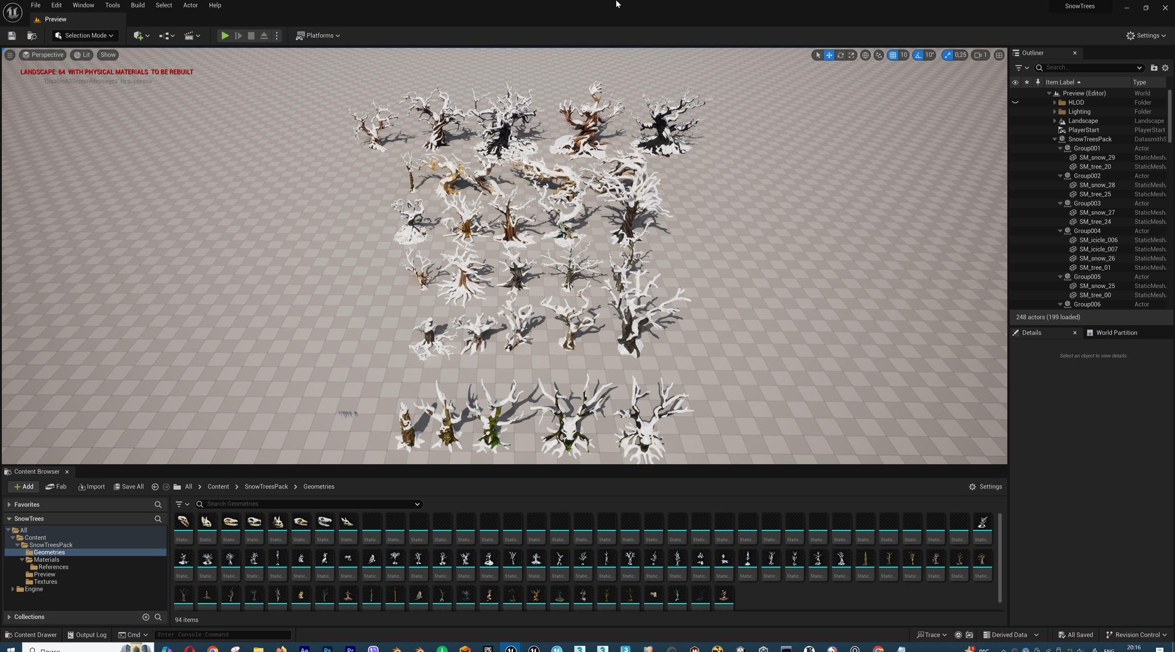Image resolution: width=1175 pixels, height=652 pixels.
Task: Open the Output Log panel
Action: point(87,635)
